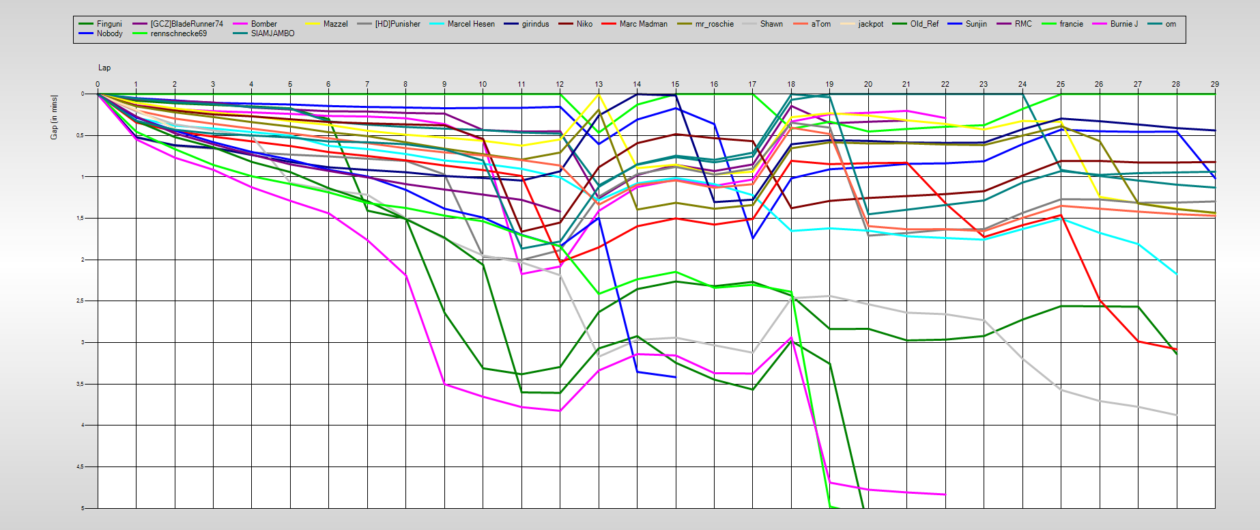Click the Burnie J legend entry
Image resolution: width=1260 pixels, height=530 pixels.
(1123, 24)
